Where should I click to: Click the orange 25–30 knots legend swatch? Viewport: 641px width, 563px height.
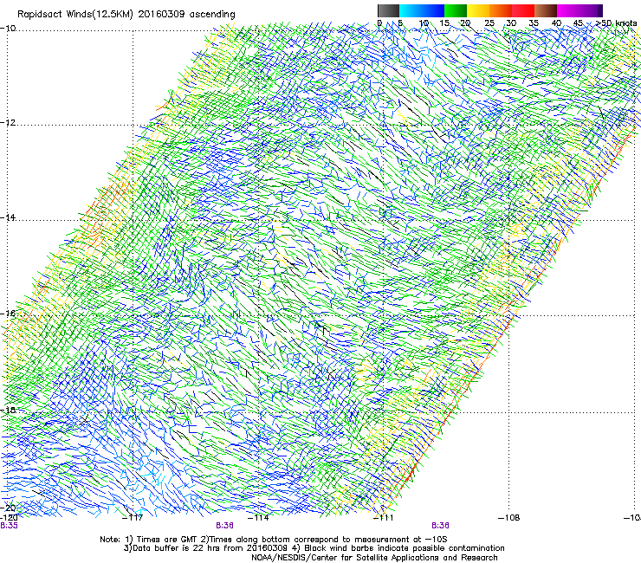click(x=501, y=10)
